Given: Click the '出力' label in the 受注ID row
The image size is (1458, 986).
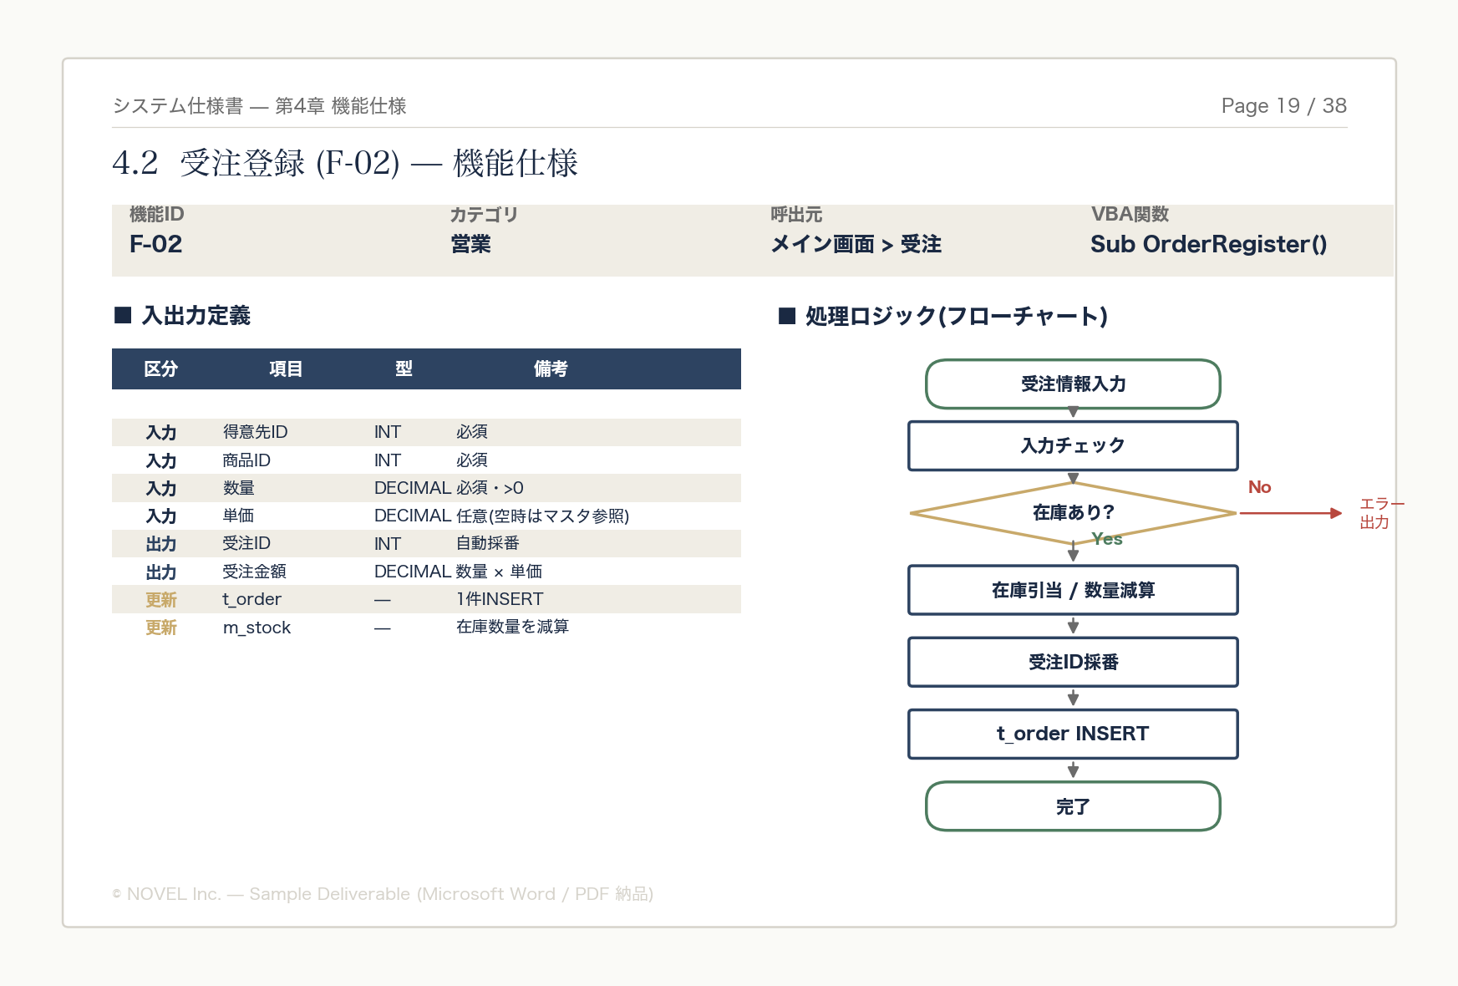Looking at the screenshot, I should pos(160,544).
